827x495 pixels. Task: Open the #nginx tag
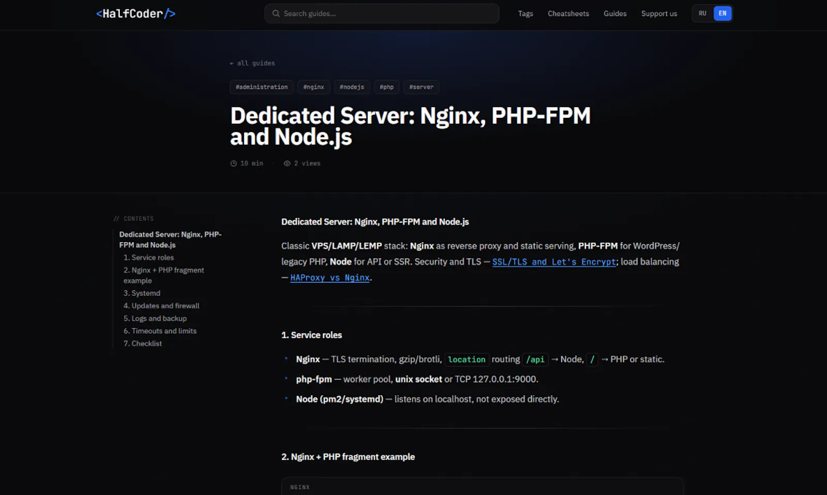(x=314, y=87)
